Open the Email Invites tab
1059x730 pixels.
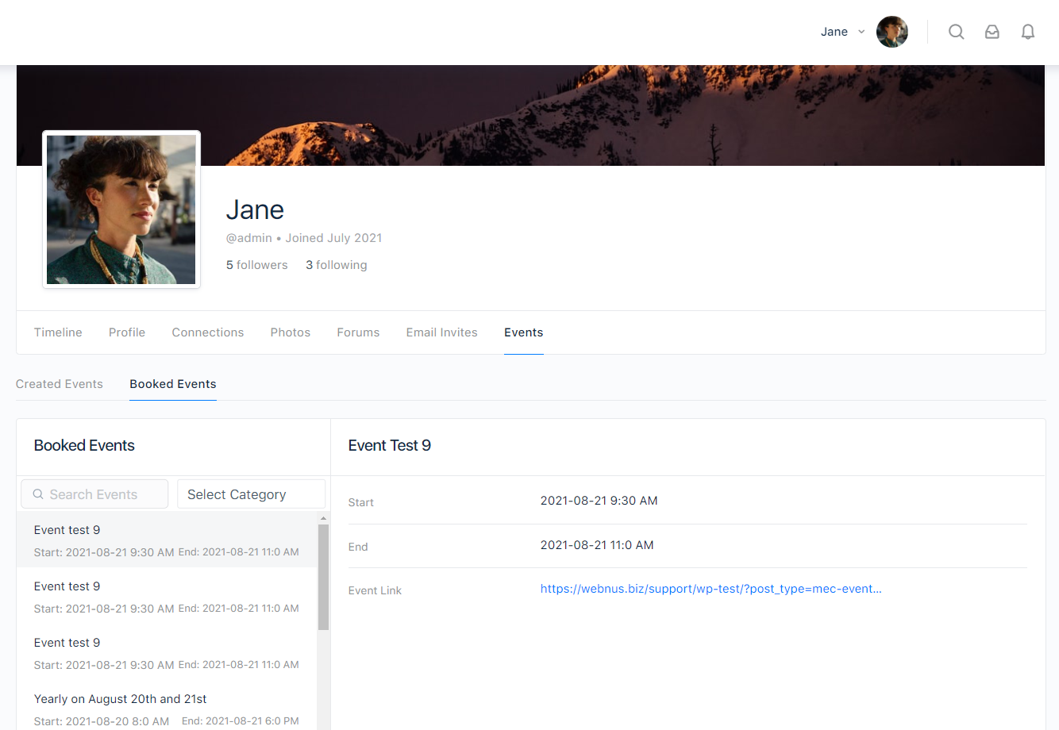(441, 332)
